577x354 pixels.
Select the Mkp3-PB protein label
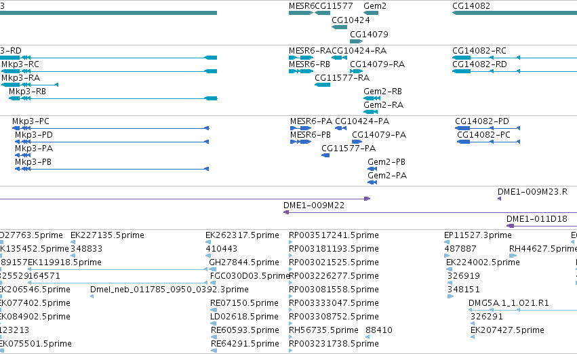click(x=33, y=162)
